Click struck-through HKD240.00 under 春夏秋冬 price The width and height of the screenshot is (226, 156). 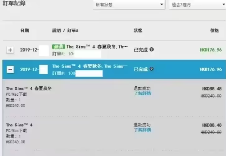point(211,96)
